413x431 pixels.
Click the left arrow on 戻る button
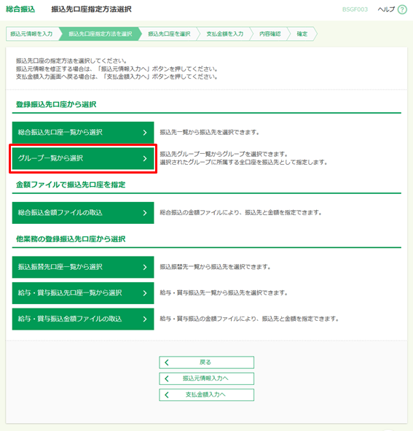[167, 362]
